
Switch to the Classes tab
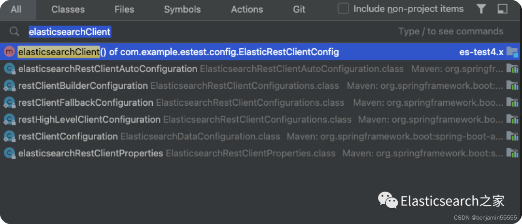(x=68, y=9)
